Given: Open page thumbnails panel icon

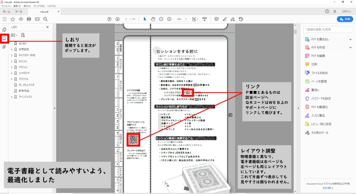Looking at the screenshot, I should pyautogui.click(x=4, y=30).
